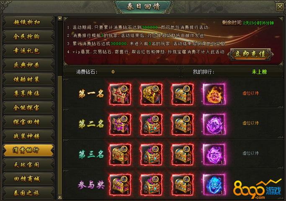
Task: Click the sidebar scroll up arrow
Action: point(59,18)
